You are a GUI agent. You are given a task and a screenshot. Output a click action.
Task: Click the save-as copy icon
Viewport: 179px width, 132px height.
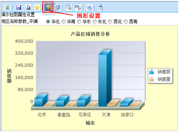click(x=28, y=7)
